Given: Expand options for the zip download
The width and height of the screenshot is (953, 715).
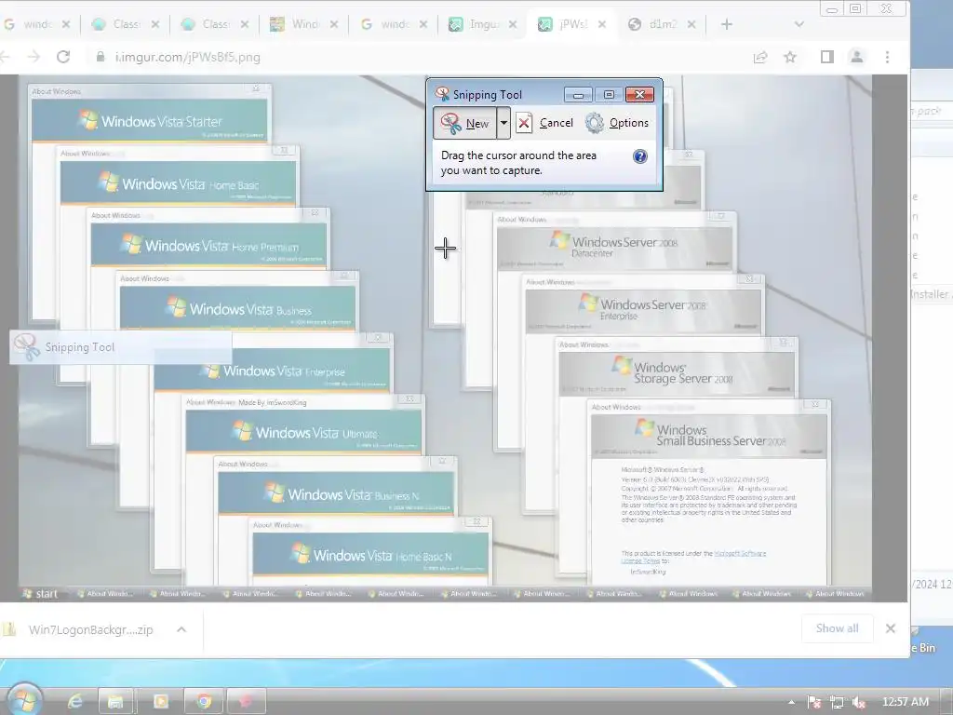Looking at the screenshot, I should click(181, 630).
